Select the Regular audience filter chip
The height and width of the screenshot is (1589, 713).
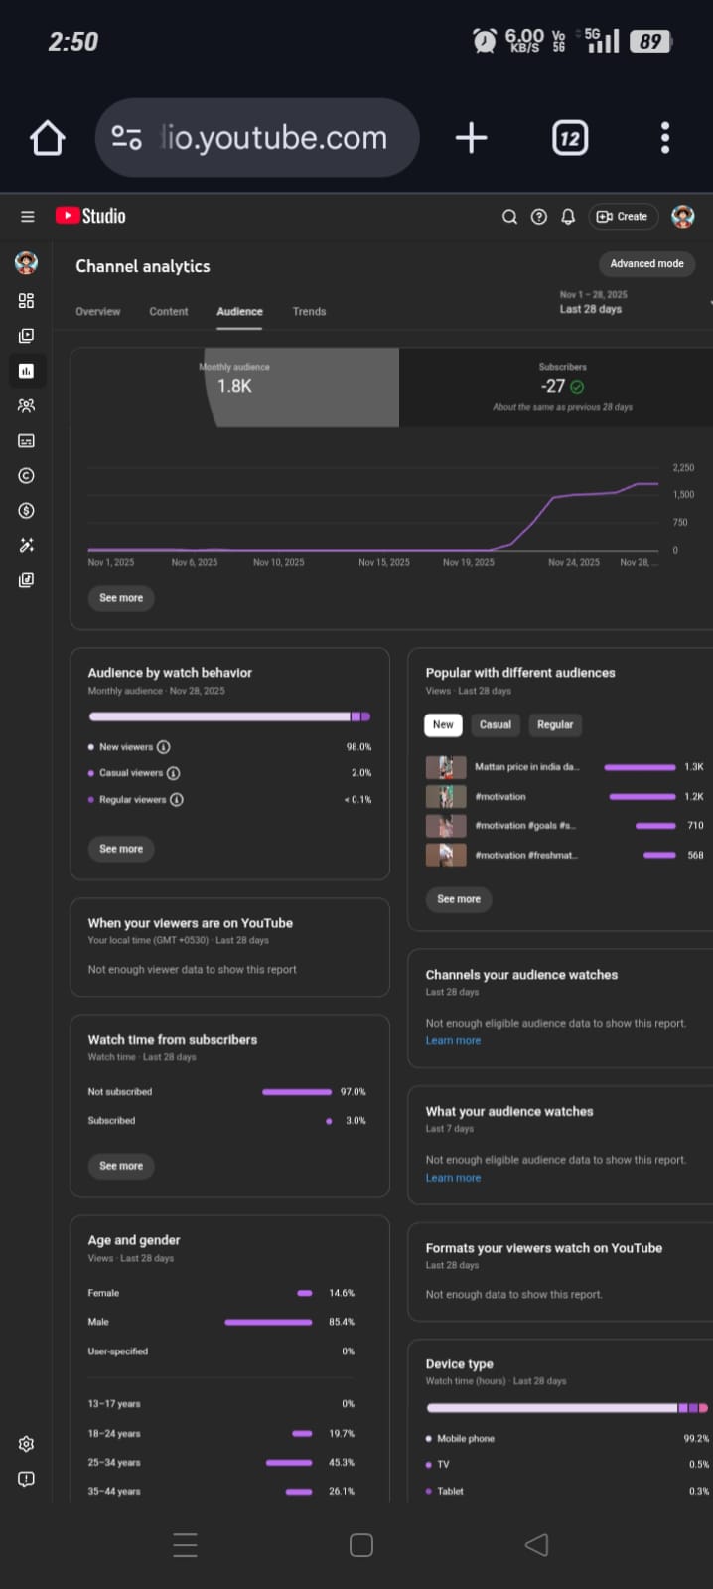[x=555, y=724]
